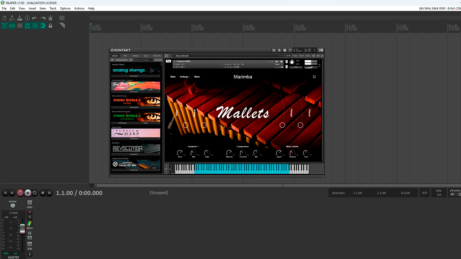Click the A-Z sort button
This screenshot has width=461, height=259.
tap(131, 60)
